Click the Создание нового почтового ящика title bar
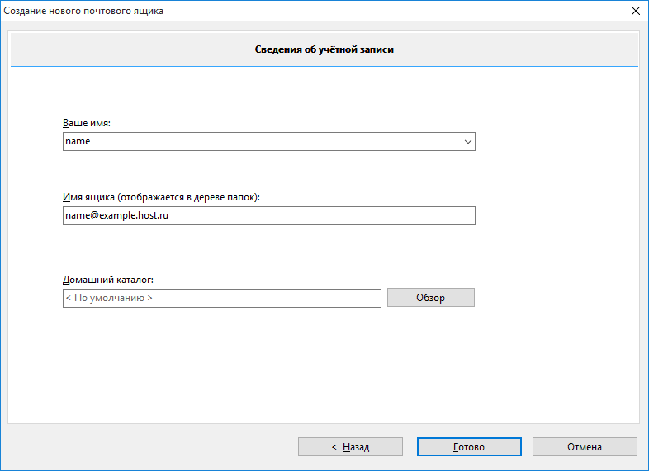Screen dimensions: 649x471 point(83,11)
